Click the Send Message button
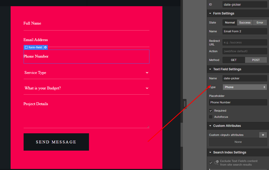Image resolution: width=269 pixels, height=170 pixels. [56, 142]
